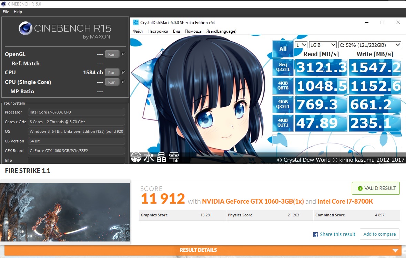Screen dimensions: 406x258
Task: Start the 4KiB Q1T1 test
Action: 283,123
